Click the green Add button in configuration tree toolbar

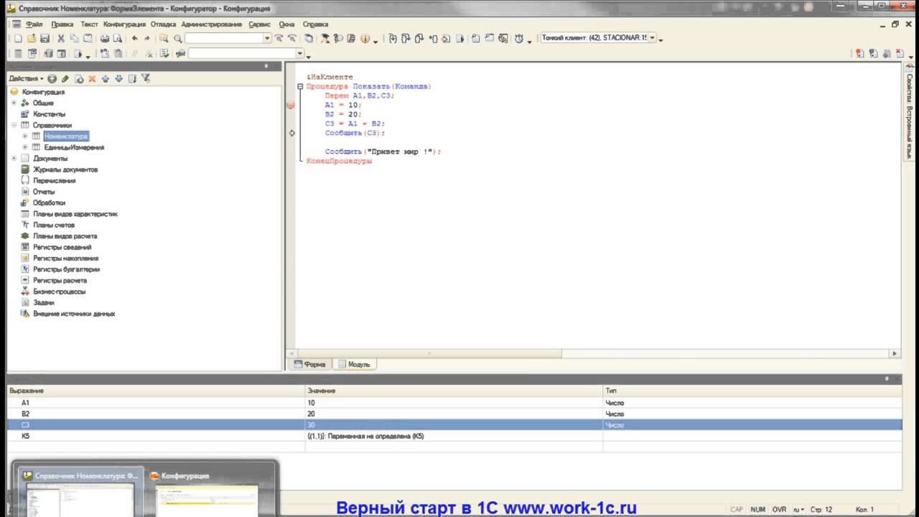click(x=52, y=78)
